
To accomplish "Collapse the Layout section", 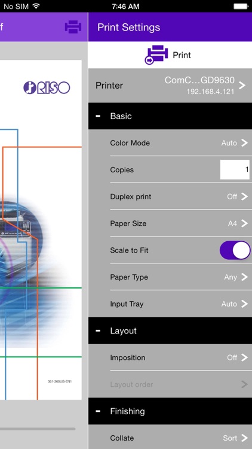I will (x=170, y=330).
